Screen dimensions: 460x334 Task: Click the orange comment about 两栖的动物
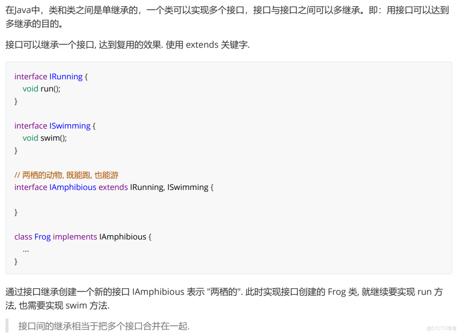tap(66, 175)
